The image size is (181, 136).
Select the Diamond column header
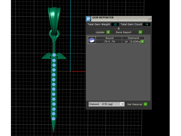pos(133,38)
